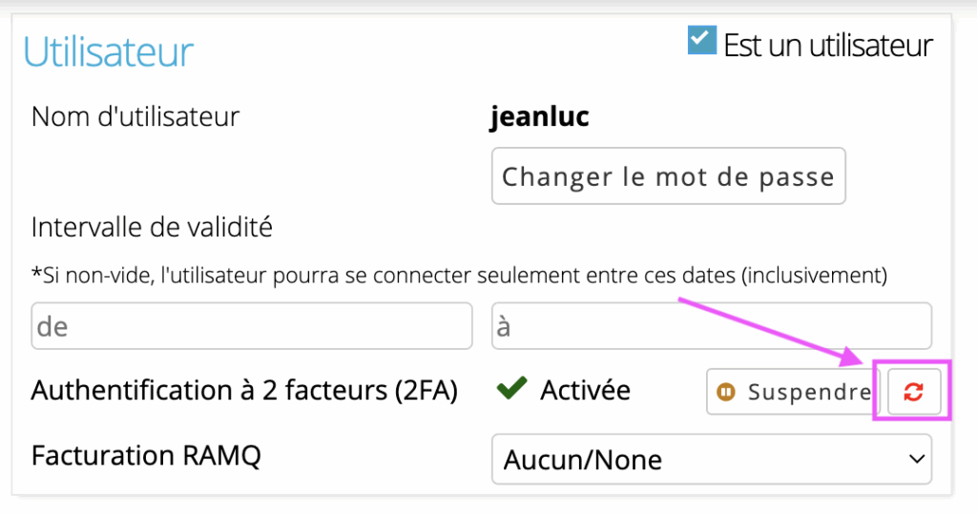
Task: Click the red refresh 2FA reset icon
Action: [914, 392]
